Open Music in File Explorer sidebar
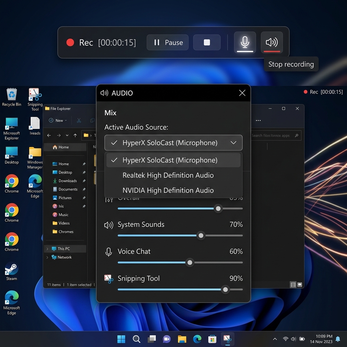The image size is (347, 347). click(x=63, y=215)
